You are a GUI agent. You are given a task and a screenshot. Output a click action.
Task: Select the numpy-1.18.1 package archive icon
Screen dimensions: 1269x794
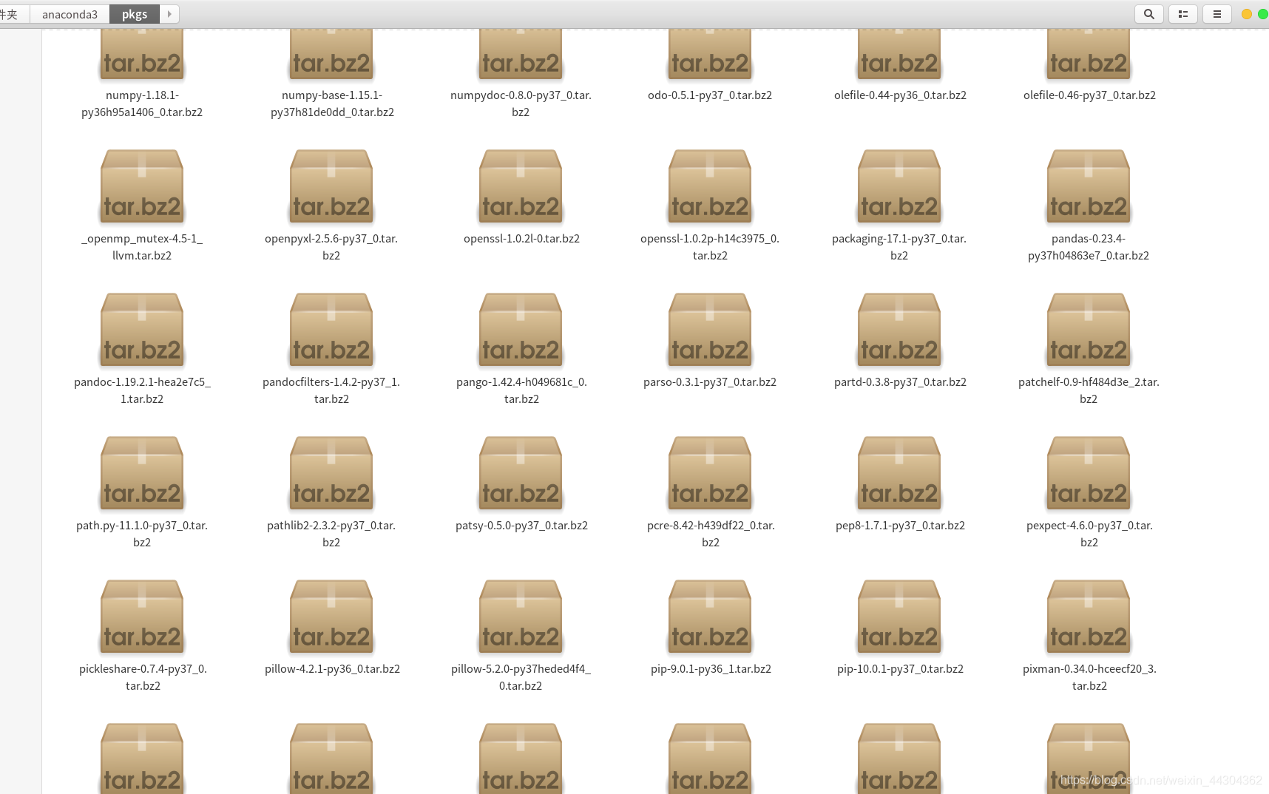coord(142,55)
